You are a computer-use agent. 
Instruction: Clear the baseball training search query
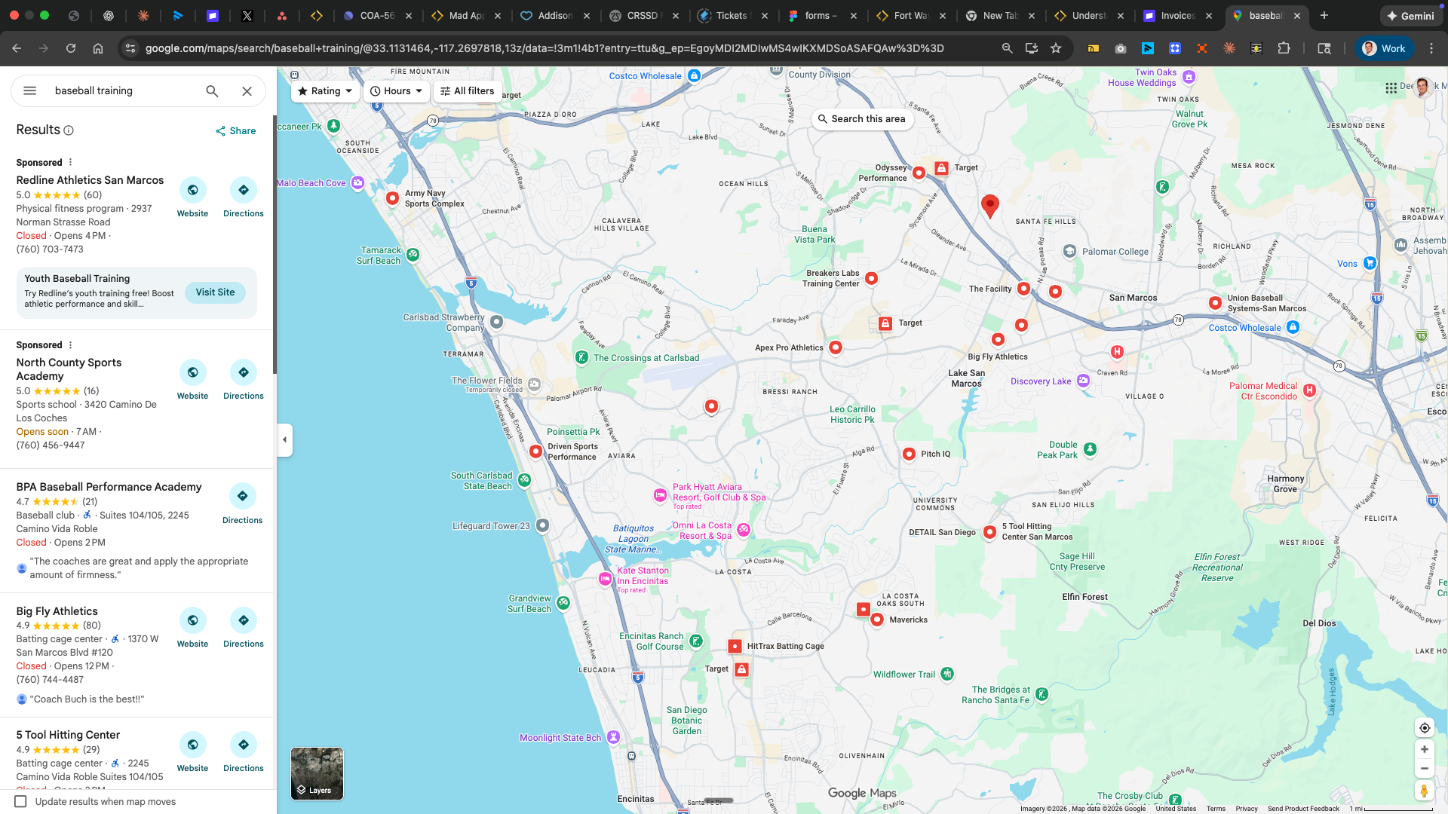click(x=247, y=90)
